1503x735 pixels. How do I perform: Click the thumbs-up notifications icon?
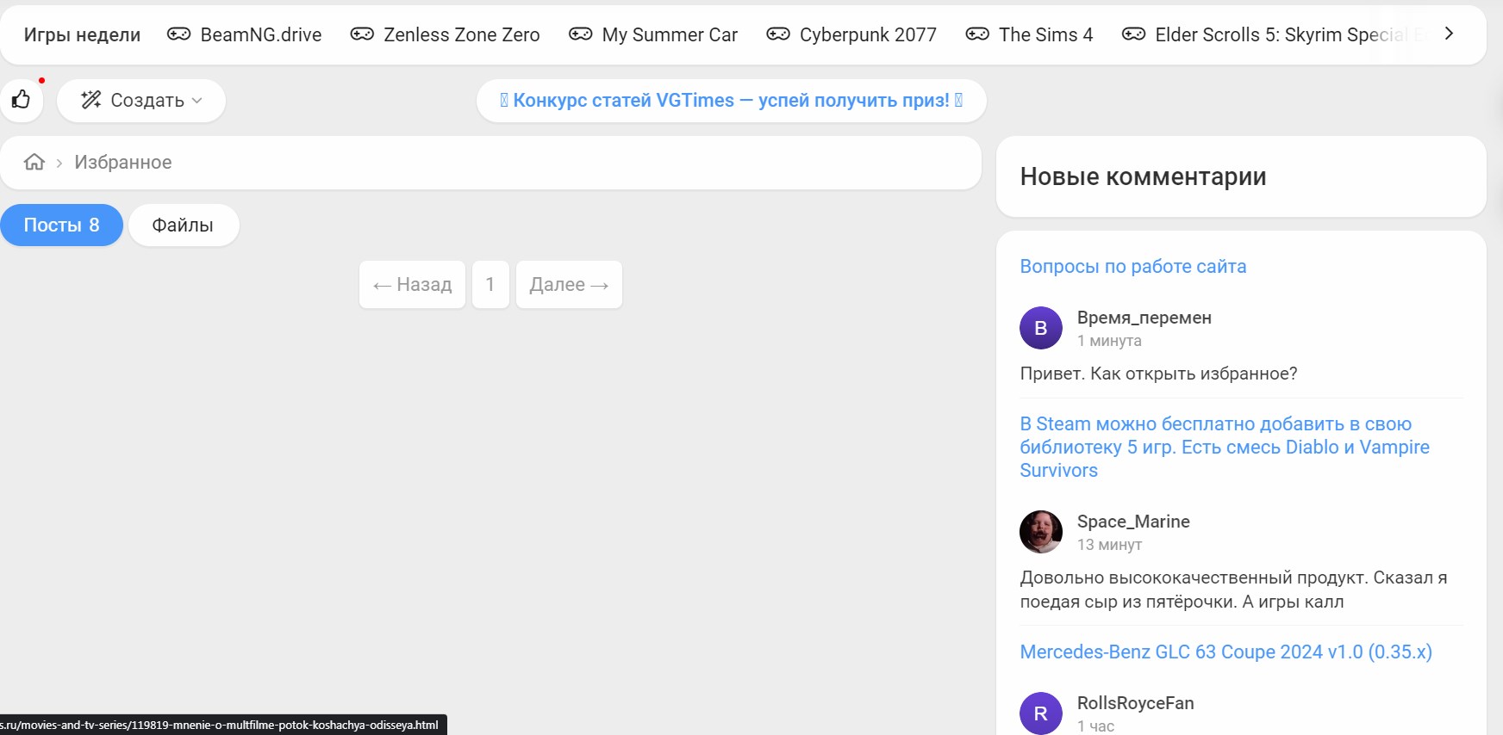click(22, 100)
